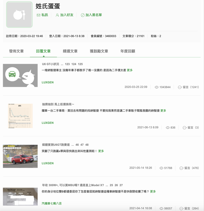Click the eye views icon beside 1043844

point(157,87)
